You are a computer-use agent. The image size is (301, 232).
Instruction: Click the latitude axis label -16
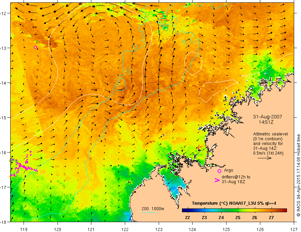coord(4,153)
